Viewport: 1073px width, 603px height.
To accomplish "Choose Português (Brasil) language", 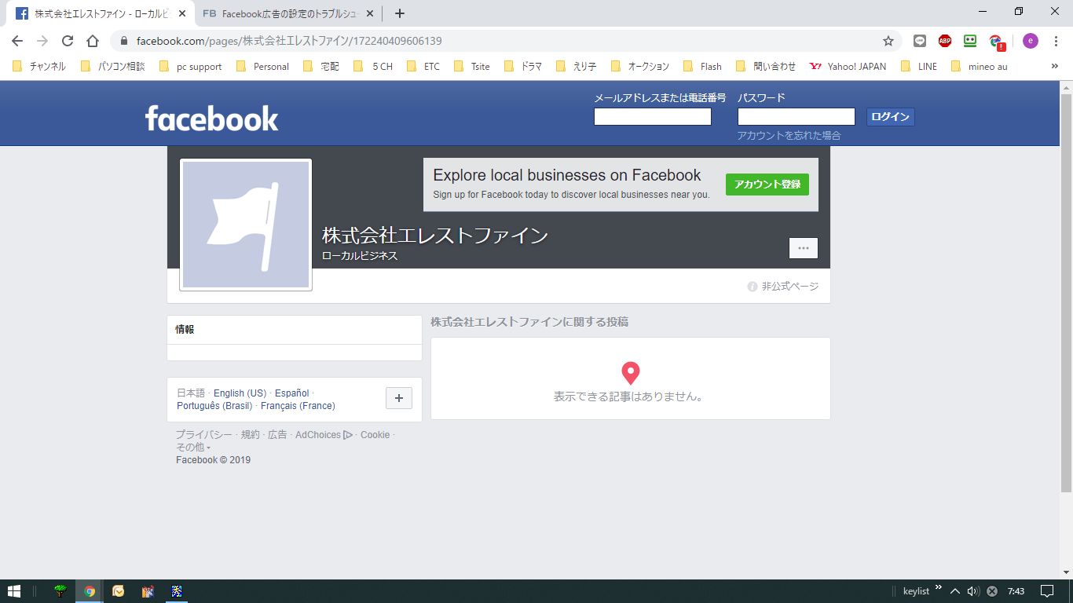I will coord(214,406).
